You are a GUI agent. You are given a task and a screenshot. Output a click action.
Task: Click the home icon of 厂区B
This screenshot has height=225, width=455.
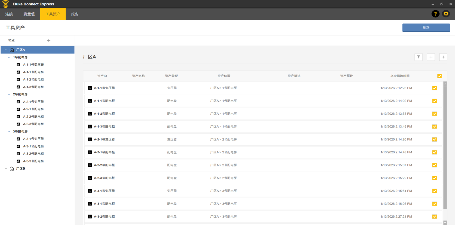point(12,169)
